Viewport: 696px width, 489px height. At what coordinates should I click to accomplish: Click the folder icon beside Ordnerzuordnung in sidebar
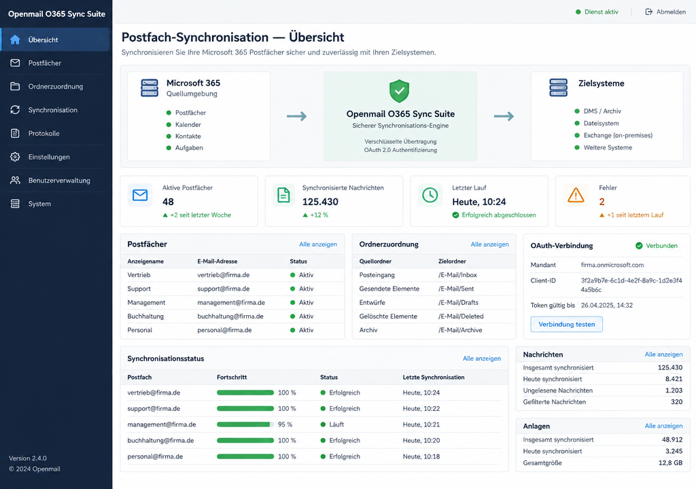coord(15,86)
